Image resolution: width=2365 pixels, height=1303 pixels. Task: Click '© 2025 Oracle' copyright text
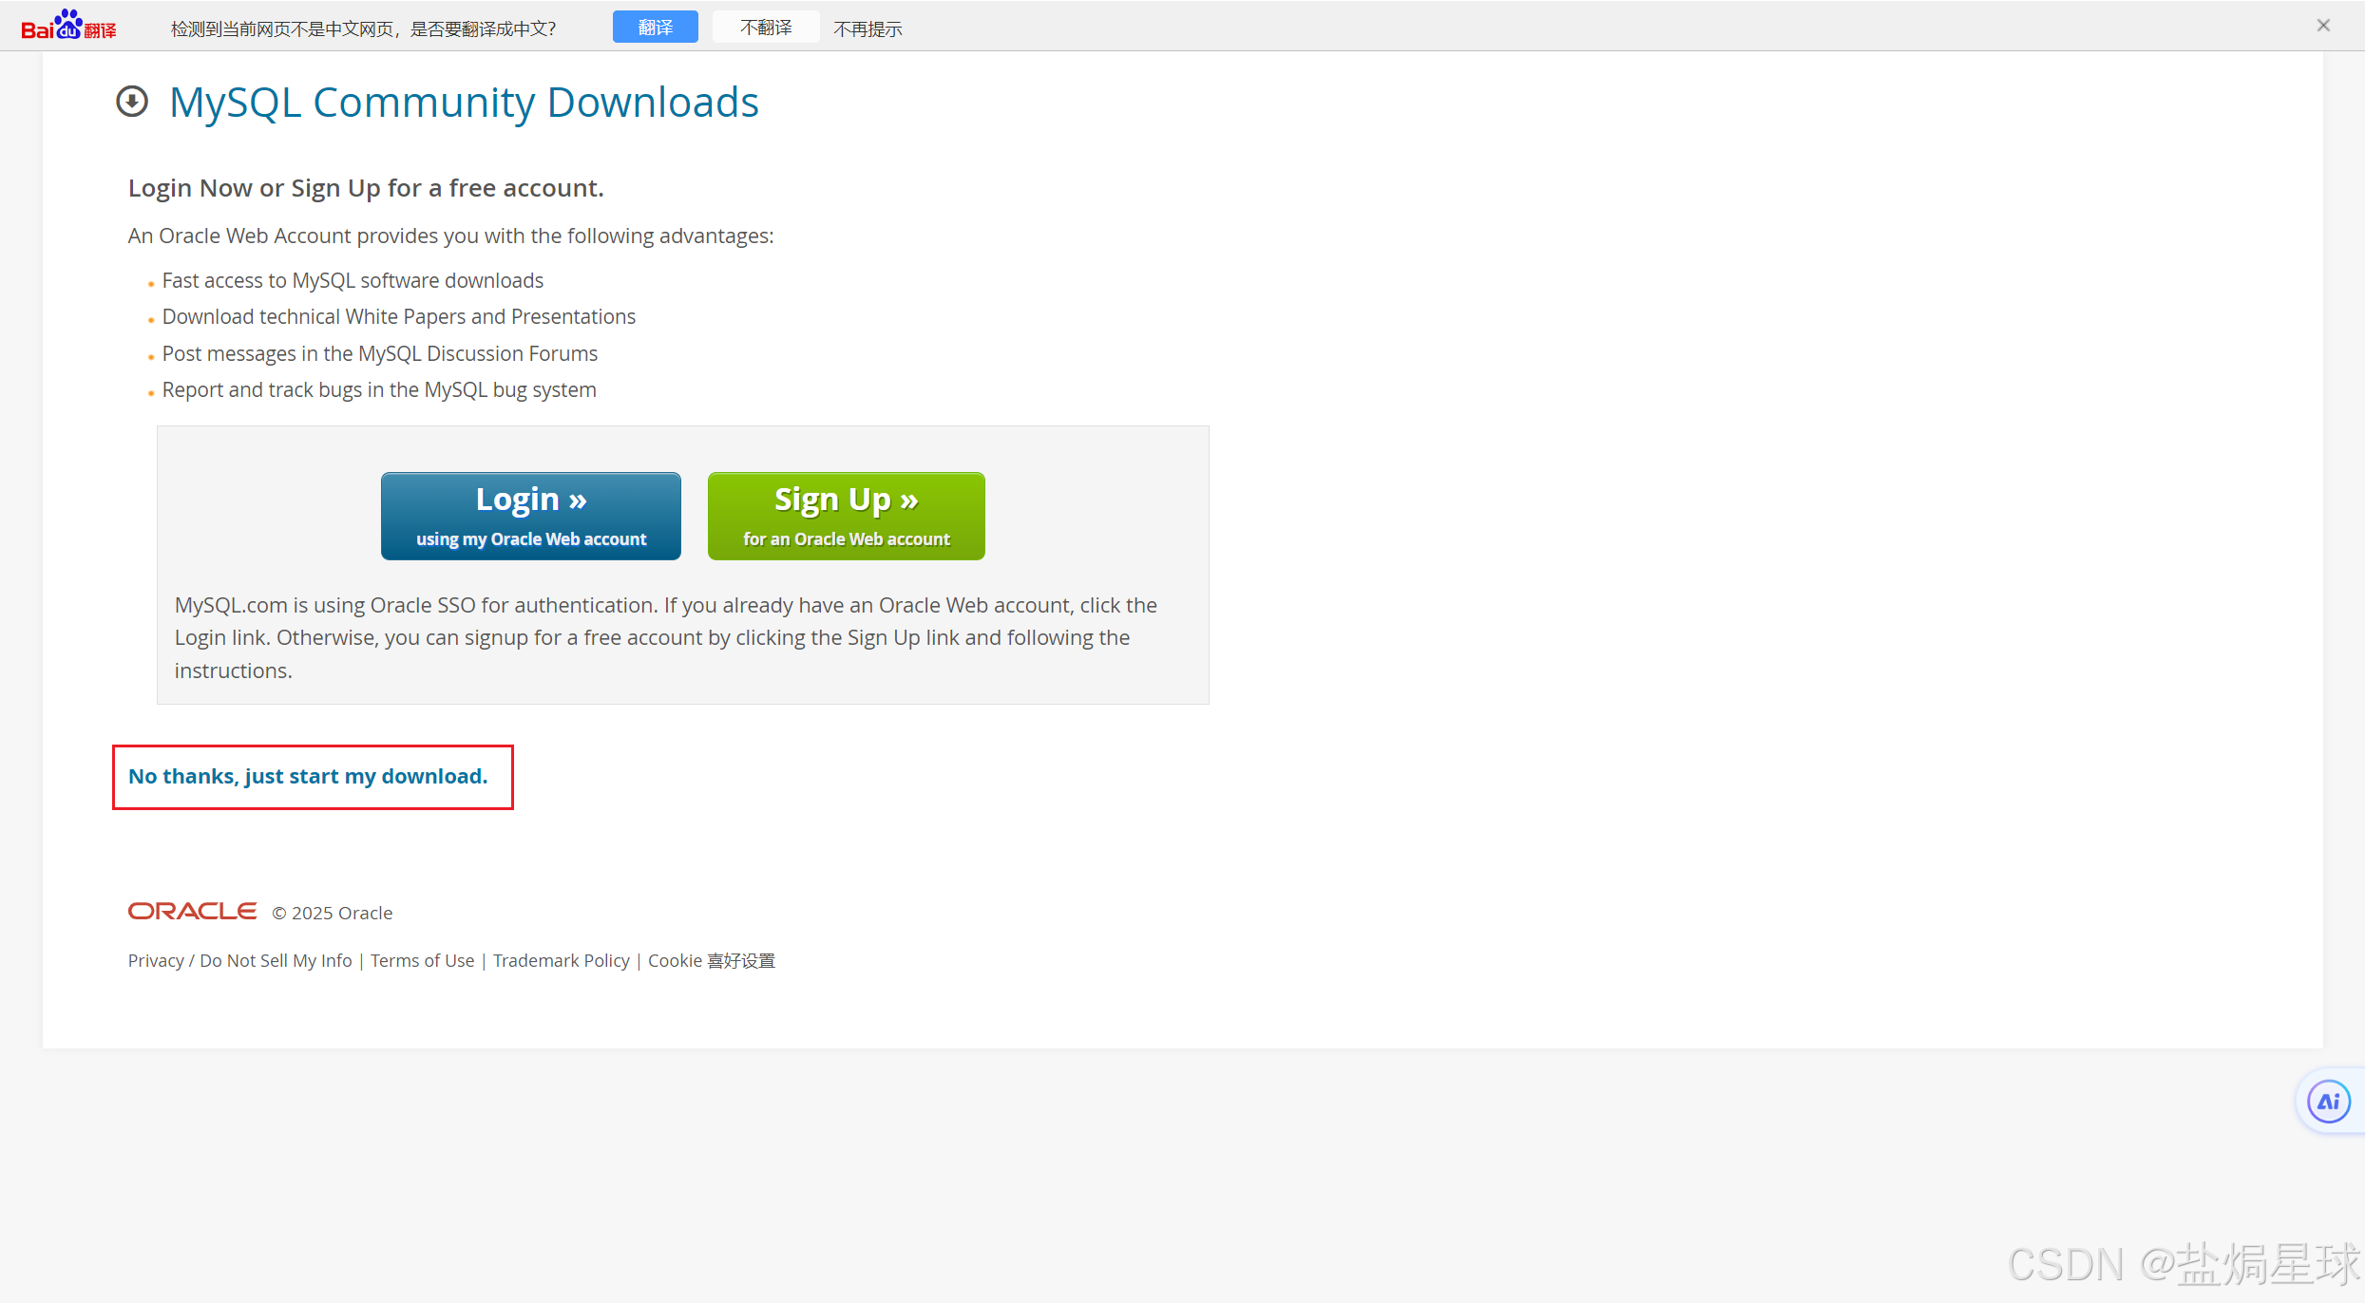pyautogui.click(x=333, y=914)
